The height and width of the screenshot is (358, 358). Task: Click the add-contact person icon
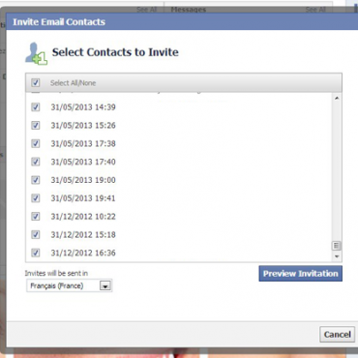tap(36, 53)
